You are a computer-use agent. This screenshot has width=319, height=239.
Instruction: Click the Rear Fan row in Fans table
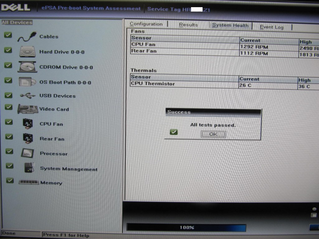(x=225, y=52)
